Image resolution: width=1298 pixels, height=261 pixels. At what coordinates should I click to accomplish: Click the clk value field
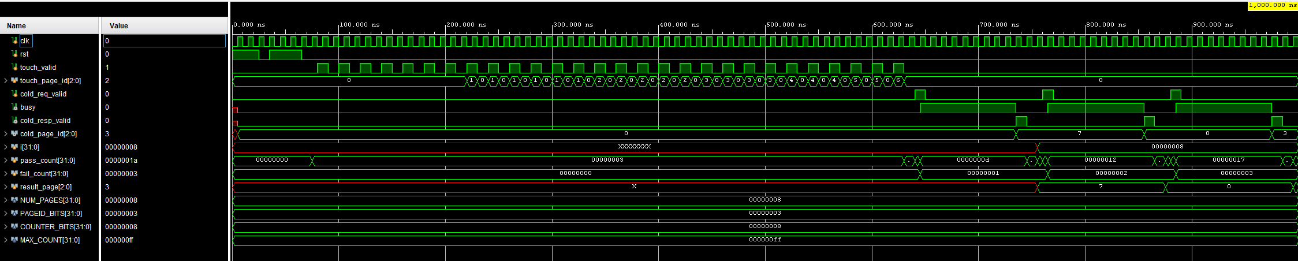click(x=165, y=40)
